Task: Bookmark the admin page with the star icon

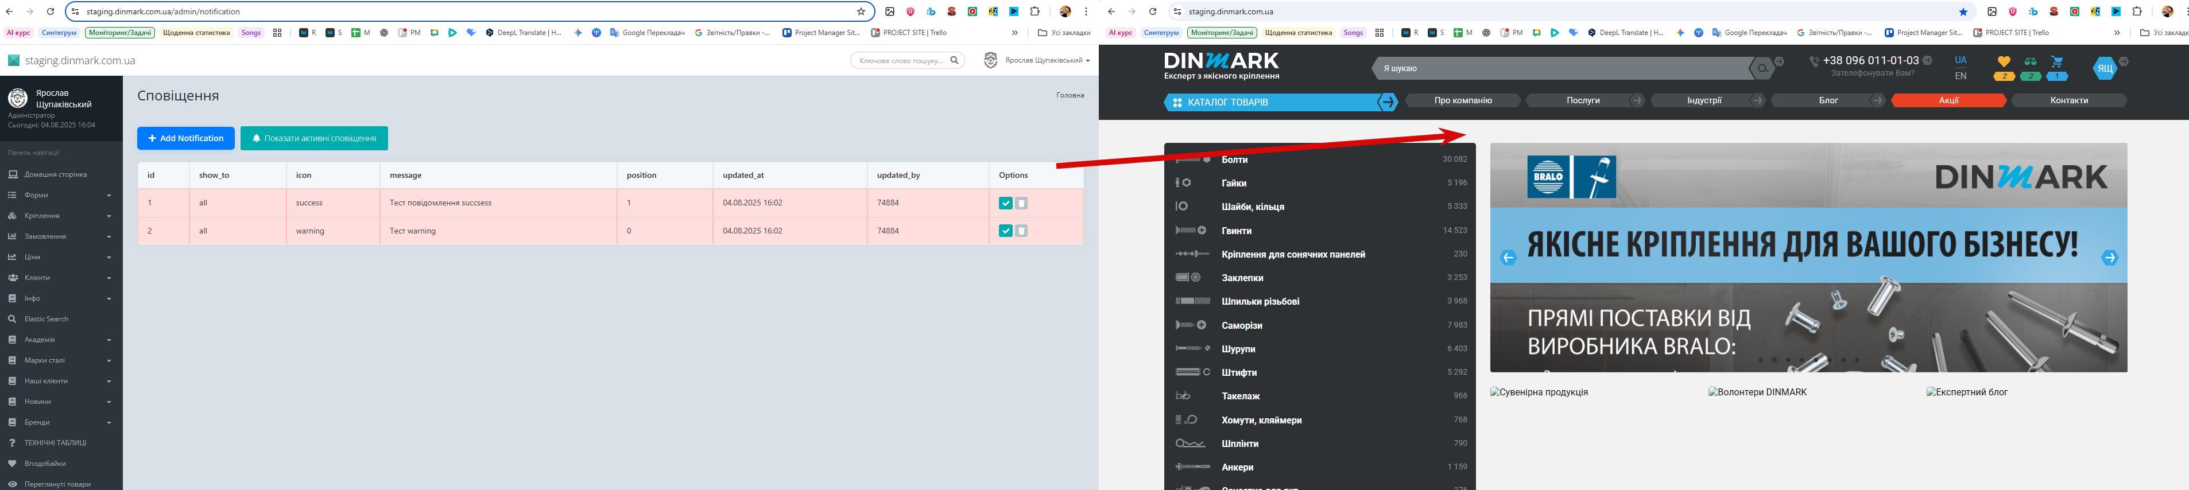Action: tap(861, 12)
